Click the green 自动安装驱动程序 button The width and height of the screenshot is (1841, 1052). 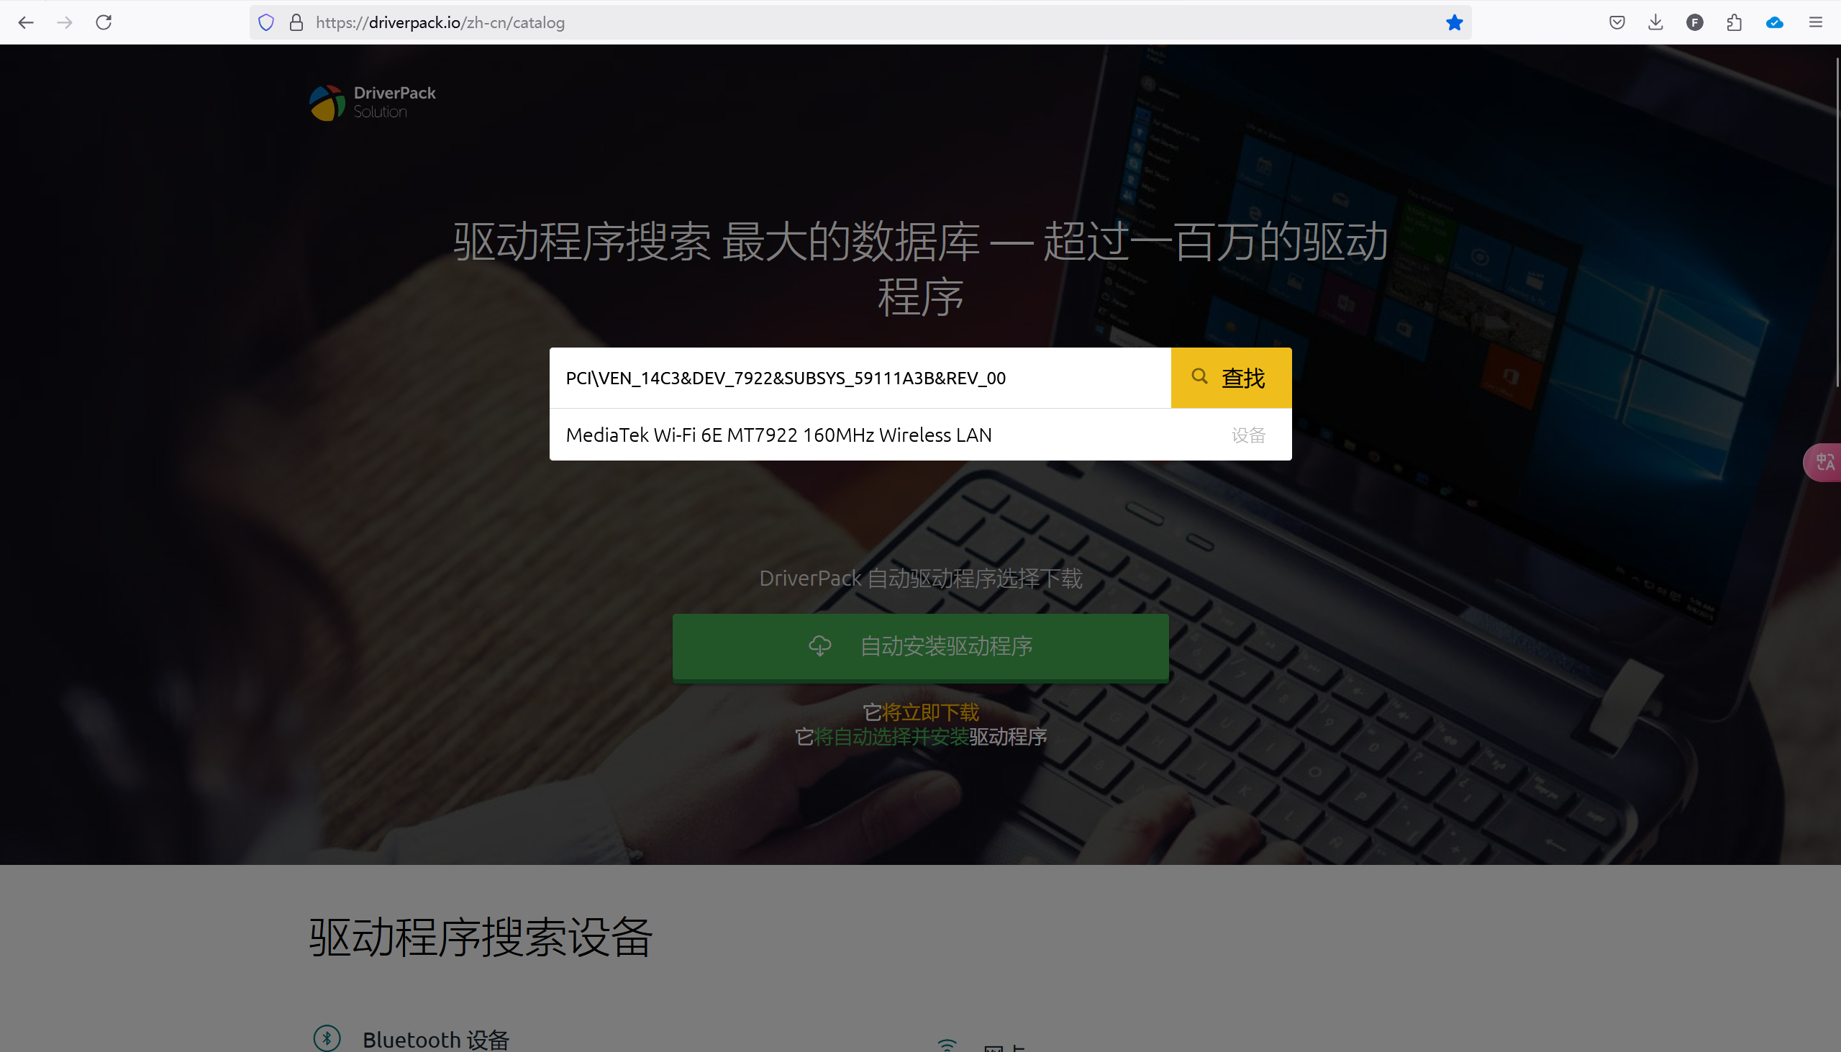click(x=921, y=647)
